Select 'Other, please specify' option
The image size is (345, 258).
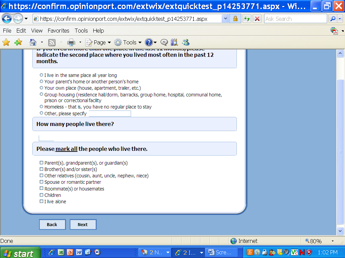(x=41, y=113)
